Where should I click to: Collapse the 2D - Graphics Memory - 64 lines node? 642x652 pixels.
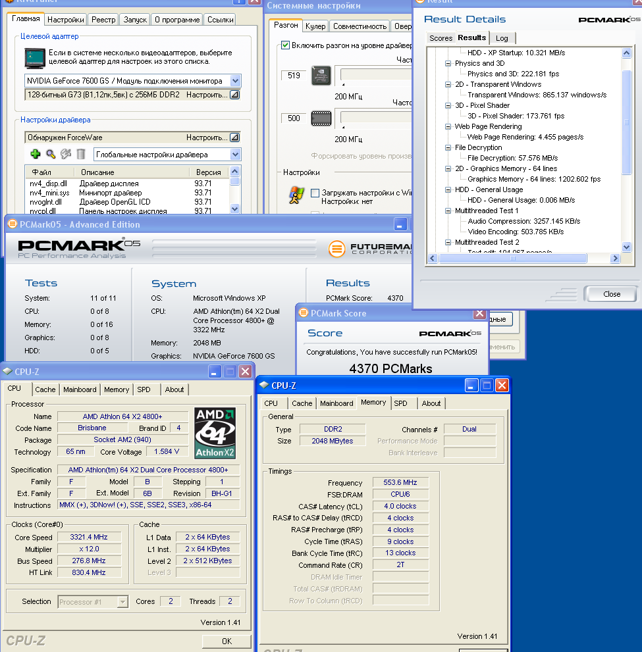coord(448,168)
